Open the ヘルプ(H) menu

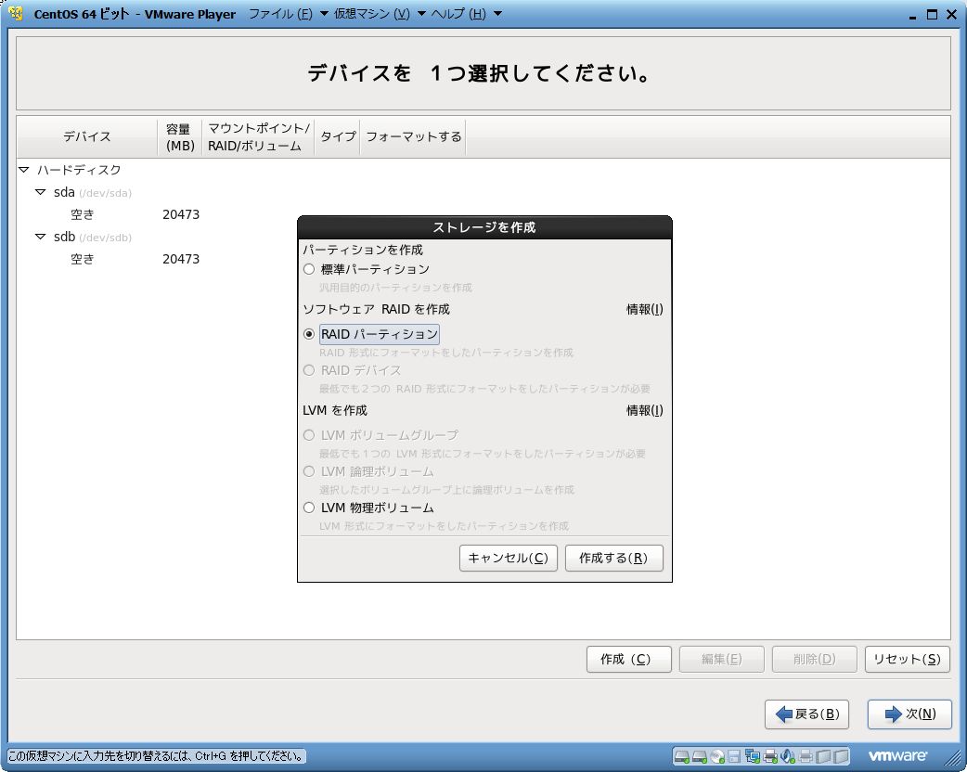point(458,14)
